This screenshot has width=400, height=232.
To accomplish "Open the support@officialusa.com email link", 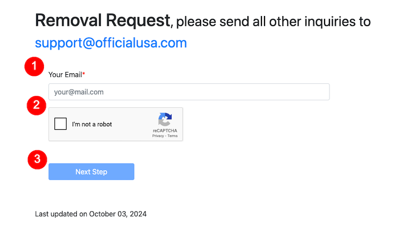I will coord(110,43).
